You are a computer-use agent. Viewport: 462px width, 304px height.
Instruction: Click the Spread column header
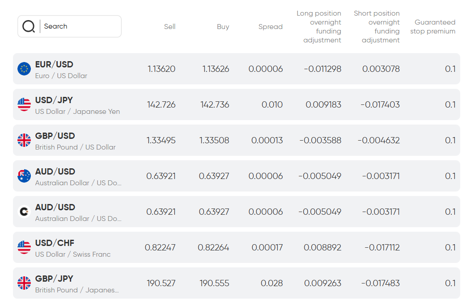tap(270, 27)
